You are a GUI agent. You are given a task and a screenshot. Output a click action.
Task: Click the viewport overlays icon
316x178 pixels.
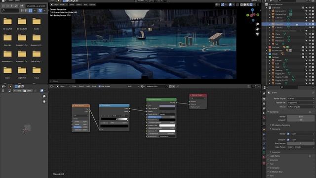click(x=230, y=4)
